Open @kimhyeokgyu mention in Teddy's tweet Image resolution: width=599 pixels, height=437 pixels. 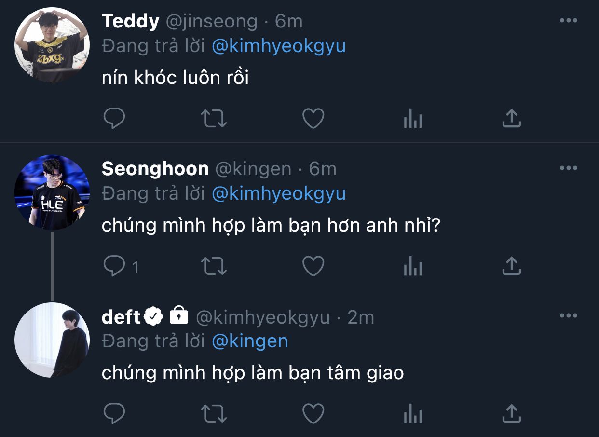click(x=278, y=46)
